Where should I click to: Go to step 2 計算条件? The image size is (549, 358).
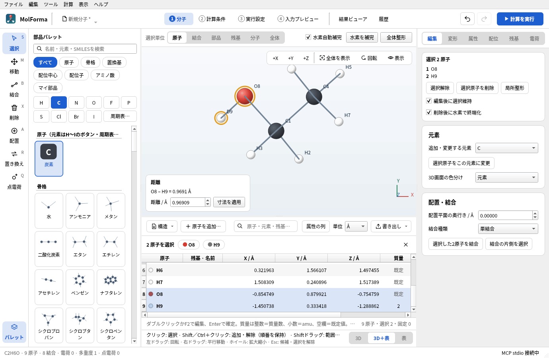(212, 19)
